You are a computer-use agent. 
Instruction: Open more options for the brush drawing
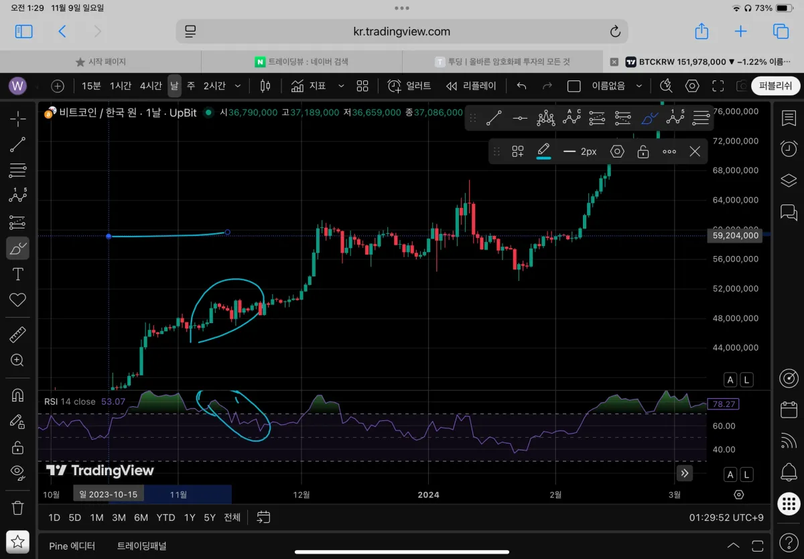point(669,151)
